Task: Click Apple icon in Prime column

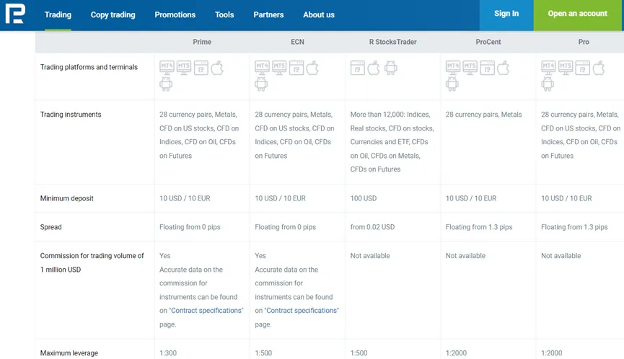Action: 217,68
